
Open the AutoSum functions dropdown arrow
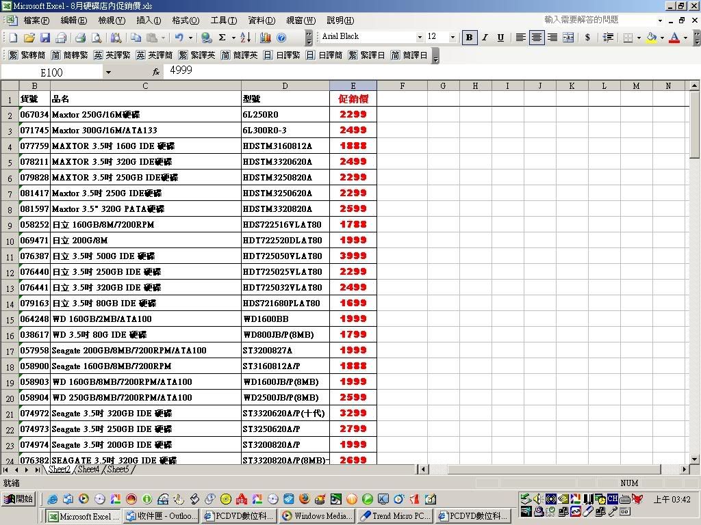233,38
